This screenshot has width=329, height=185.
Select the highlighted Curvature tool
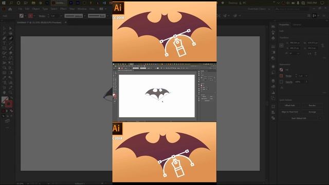click(10, 38)
